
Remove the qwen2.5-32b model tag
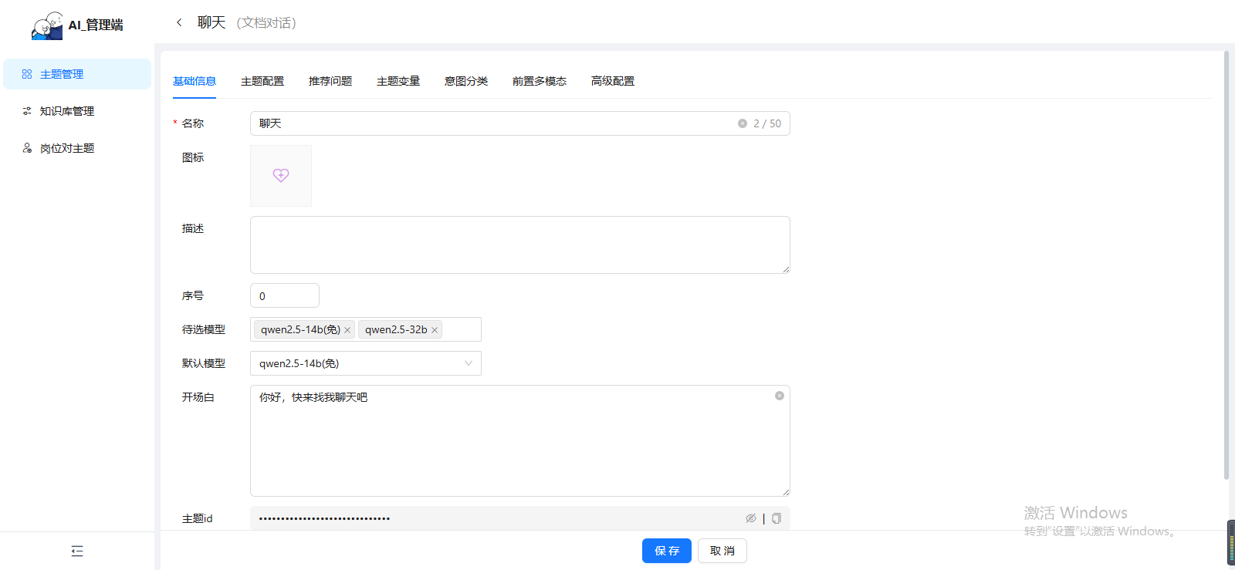(x=435, y=330)
